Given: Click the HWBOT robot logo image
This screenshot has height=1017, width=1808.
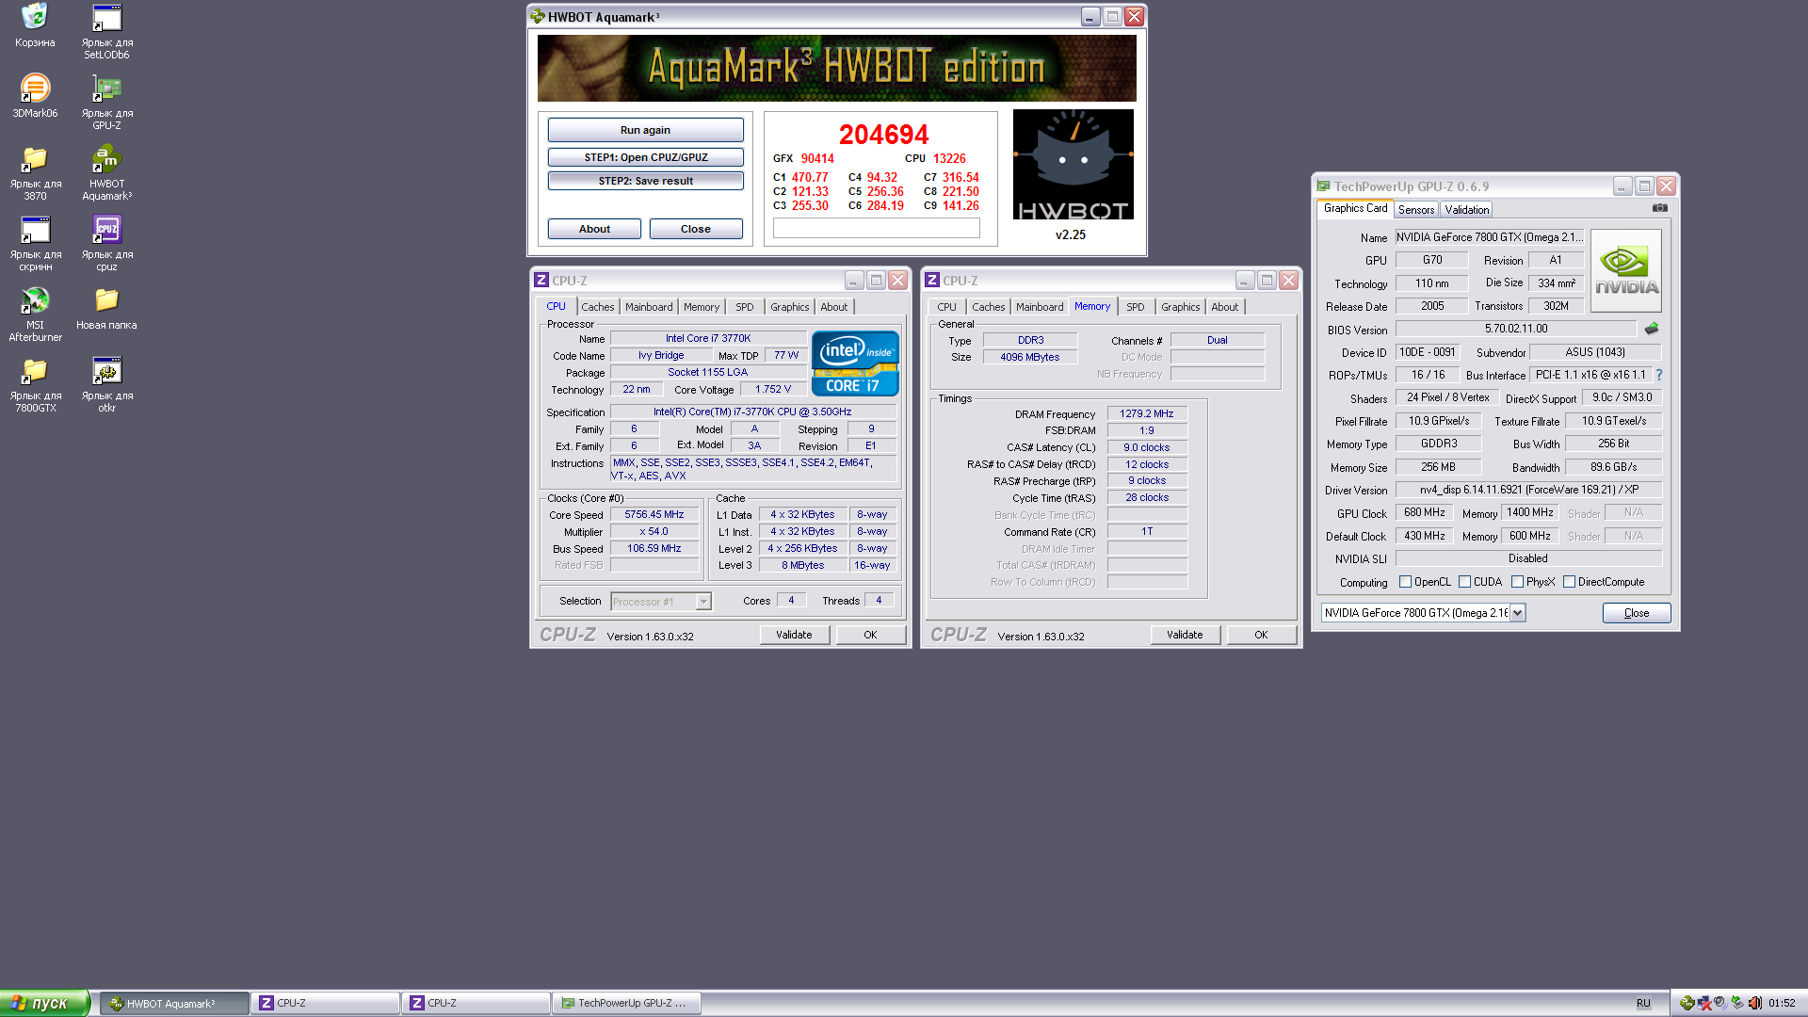Looking at the screenshot, I should pos(1073,165).
